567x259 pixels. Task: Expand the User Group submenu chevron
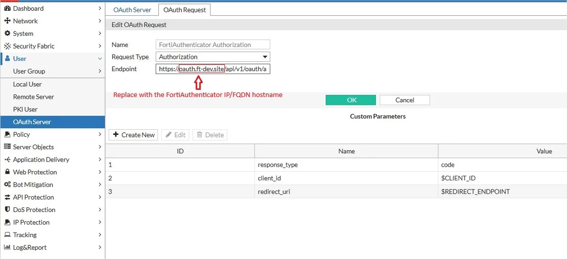[100, 72]
